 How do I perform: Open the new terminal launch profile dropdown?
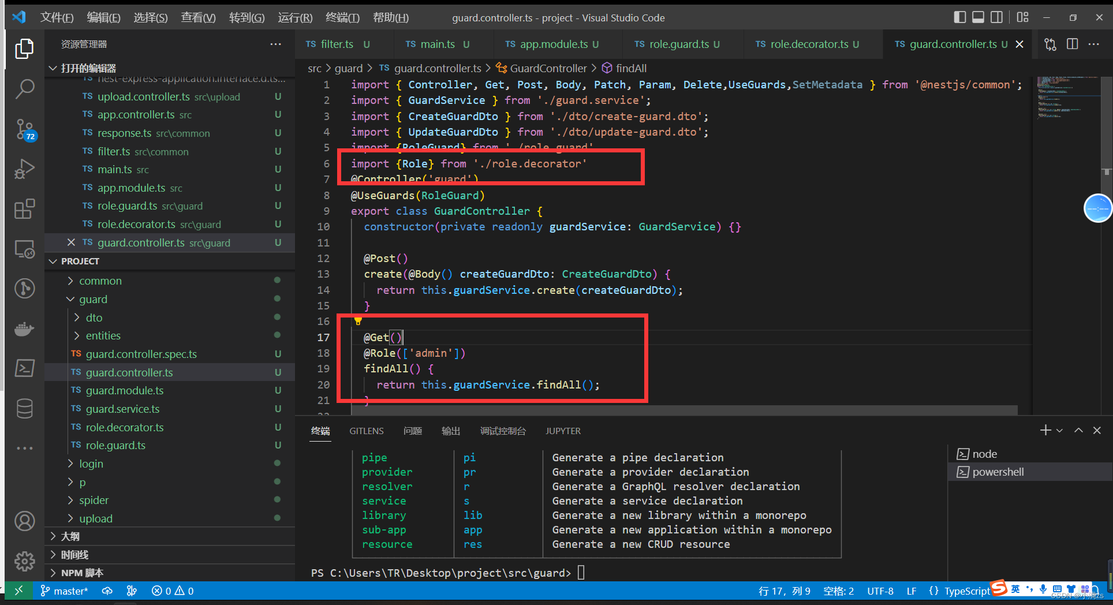[1060, 431]
